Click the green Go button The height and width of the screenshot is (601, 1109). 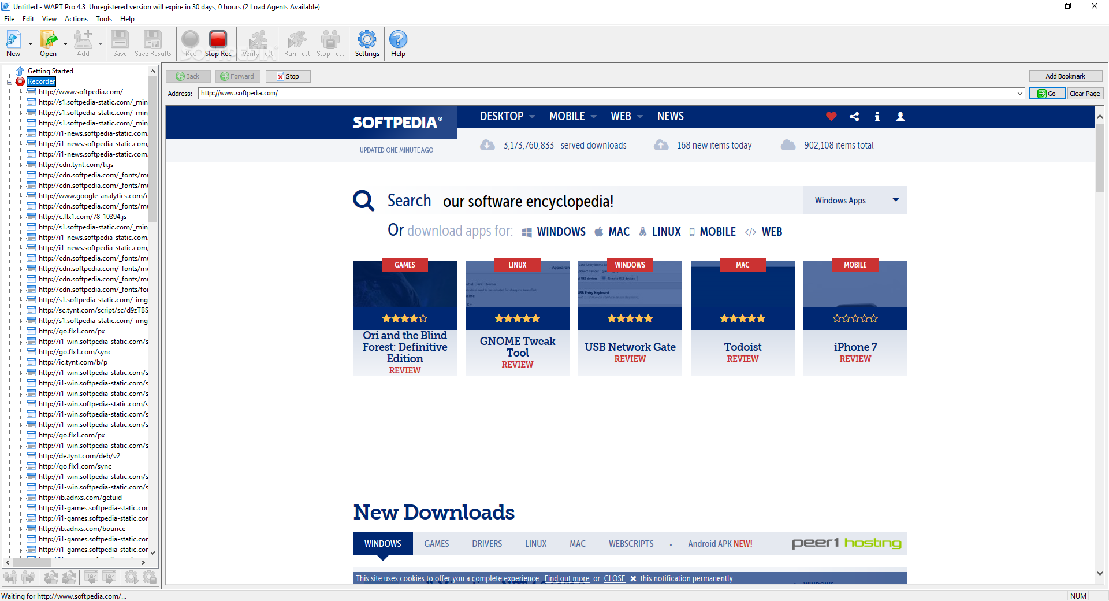tap(1047, 94)
